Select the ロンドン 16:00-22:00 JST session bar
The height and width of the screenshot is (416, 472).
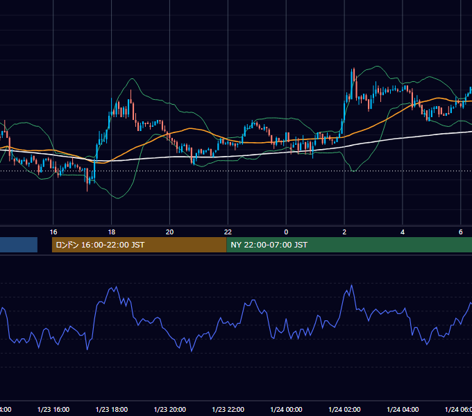(x=139, y=245)
